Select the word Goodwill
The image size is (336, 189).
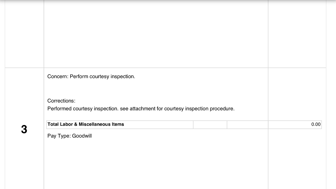point(82,136)
